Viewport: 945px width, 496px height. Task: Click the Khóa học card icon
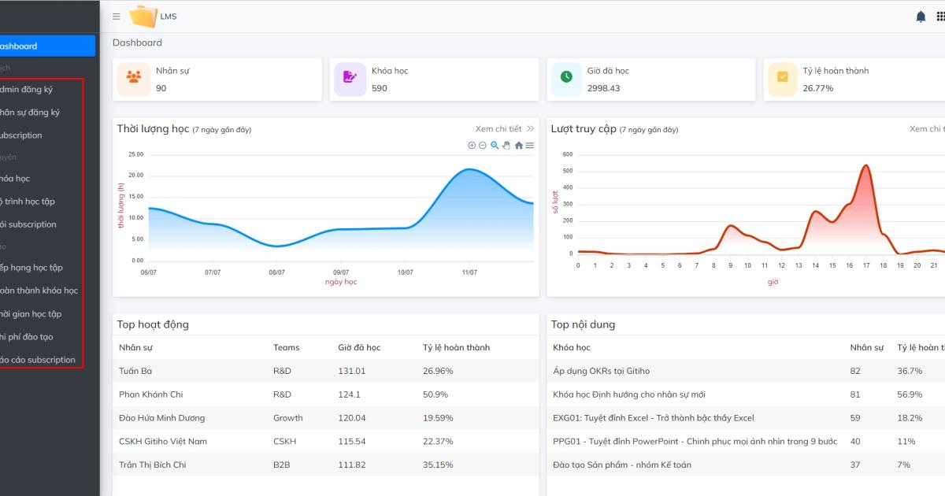click(350, 79)
